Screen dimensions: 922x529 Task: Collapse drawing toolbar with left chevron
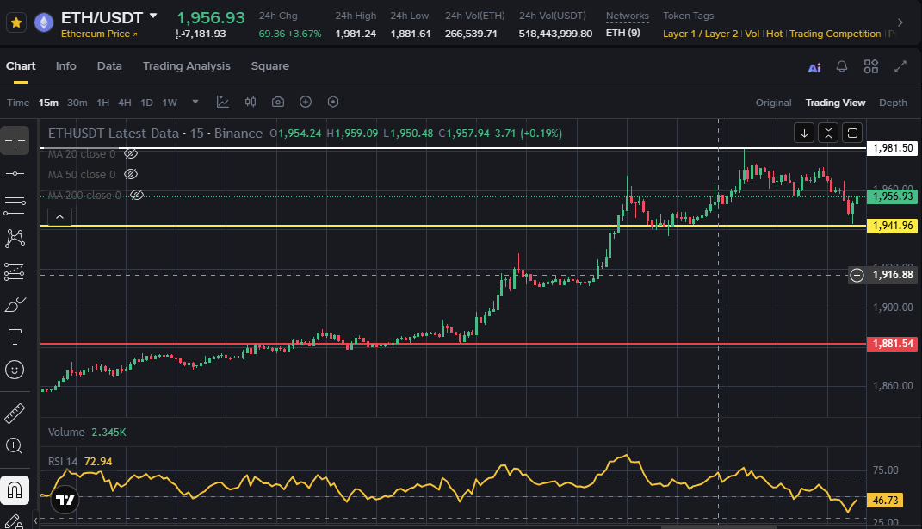35,520
